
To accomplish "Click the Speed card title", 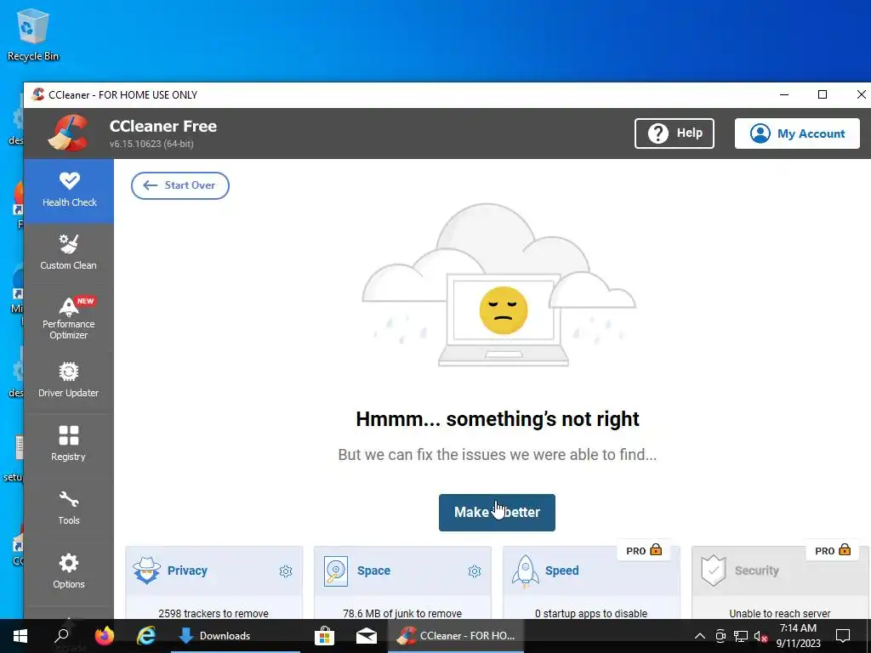I will pyautogui.click(x=561, y=571).
